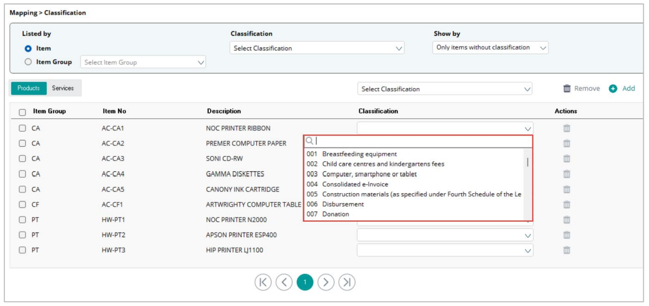Open the Select Item Group dropdown
The height and width of the screenshot is (306, 649).
[x=143, y=62]
